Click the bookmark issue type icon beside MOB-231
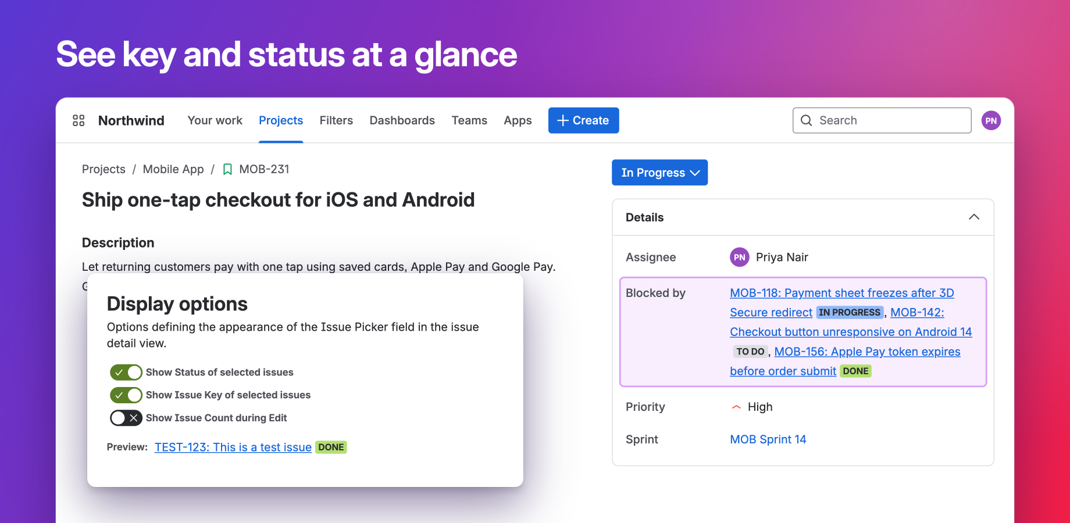Viewport: 1070px width, 523px height. [x=227, y=169]
